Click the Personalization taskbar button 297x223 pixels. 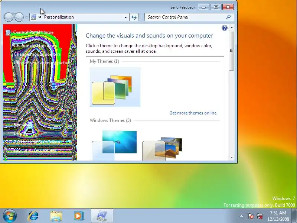pos(102,216)
